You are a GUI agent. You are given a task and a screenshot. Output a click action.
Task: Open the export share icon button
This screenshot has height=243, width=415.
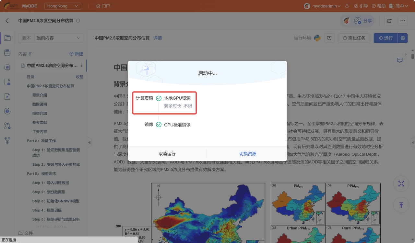(x=389, y=21)
